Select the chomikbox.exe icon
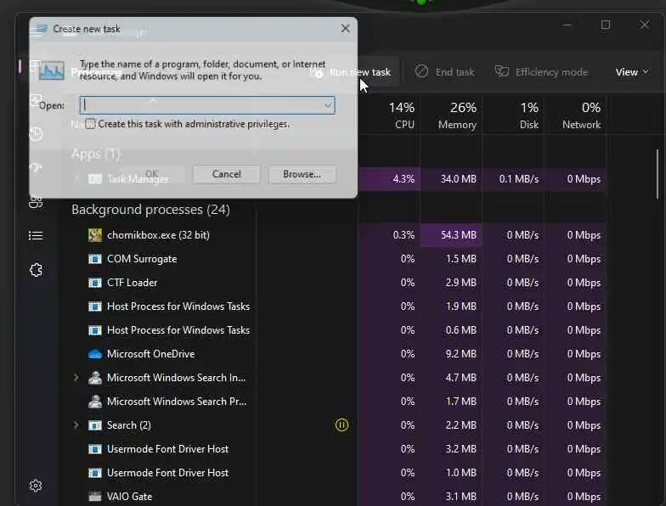The width and height of the screenshot is (666, 506). (95, 235)
